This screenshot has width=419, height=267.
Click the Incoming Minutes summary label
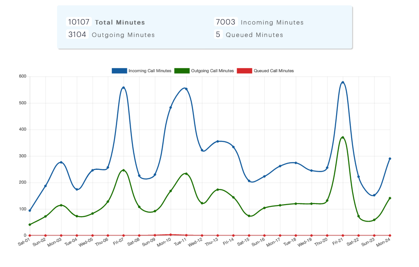click(272, 22)
